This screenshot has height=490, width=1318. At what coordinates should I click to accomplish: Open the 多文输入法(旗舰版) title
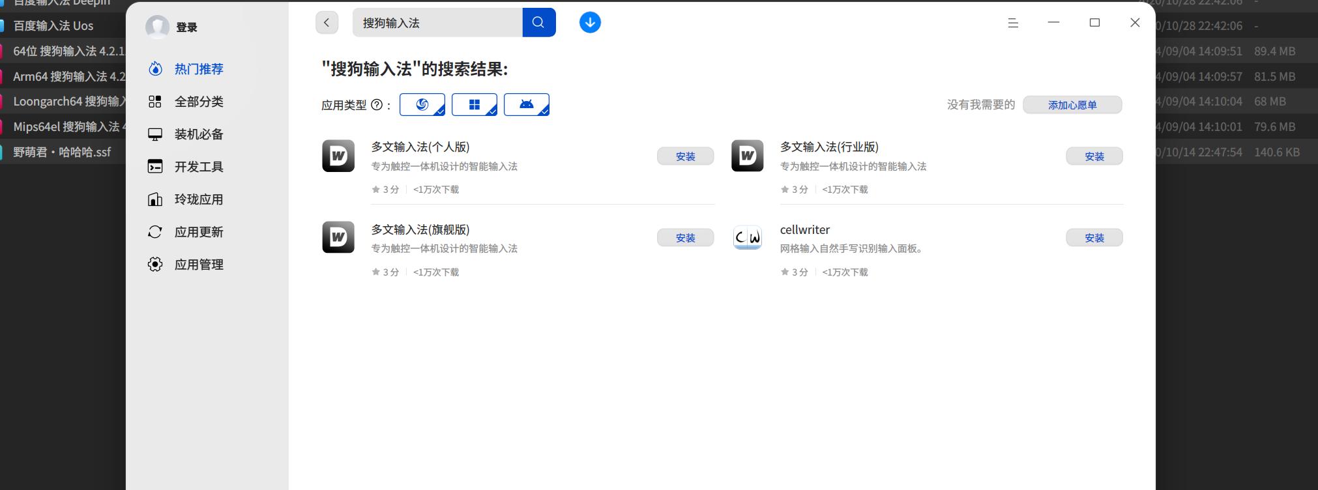(420, 230)
